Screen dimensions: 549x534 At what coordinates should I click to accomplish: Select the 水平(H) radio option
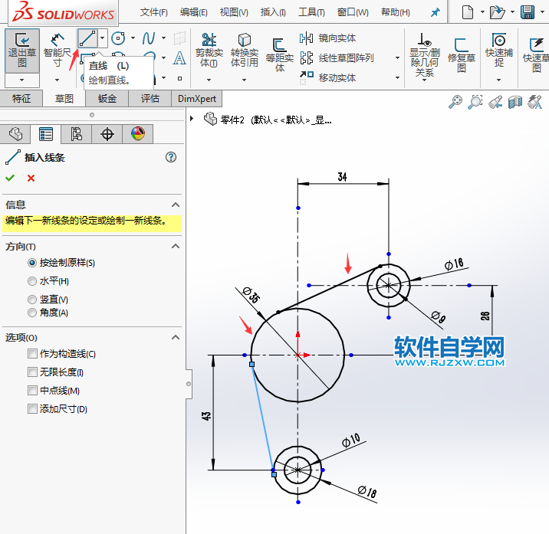click(32, 281)
